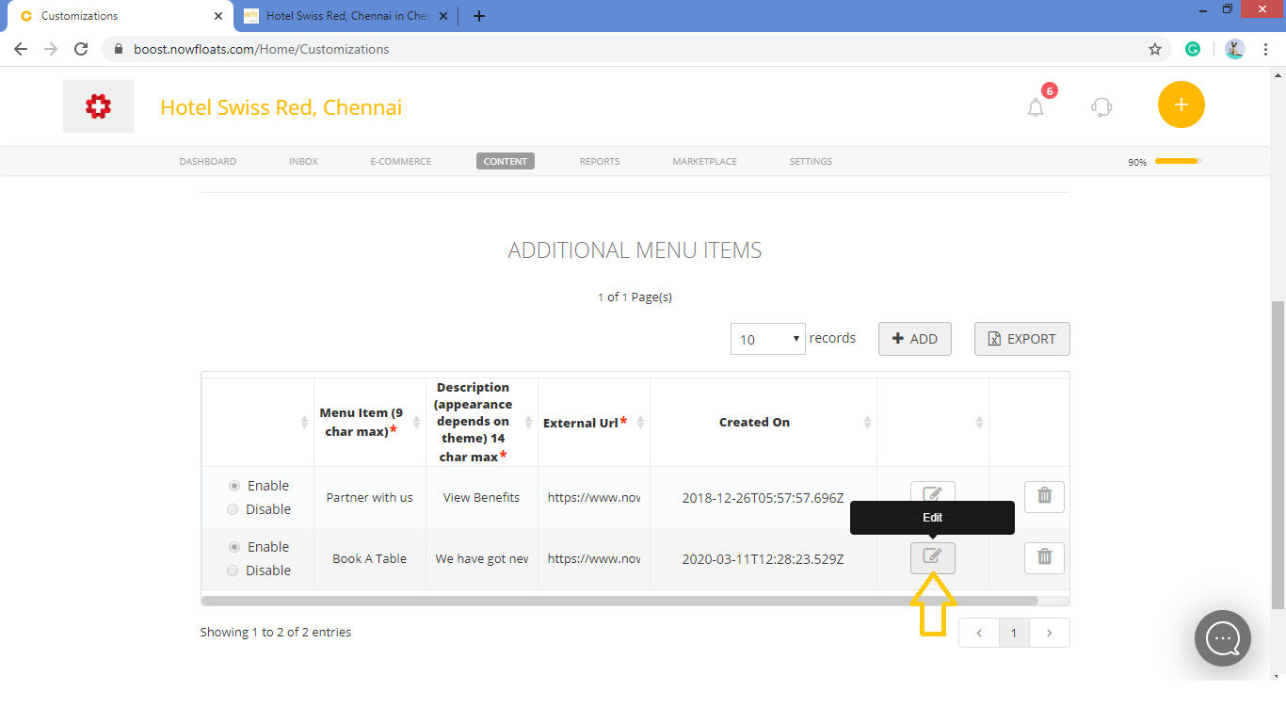Close the Customizations tab
The width and height of the screenshot is (1286, 723).
click(x=218, y=16)
